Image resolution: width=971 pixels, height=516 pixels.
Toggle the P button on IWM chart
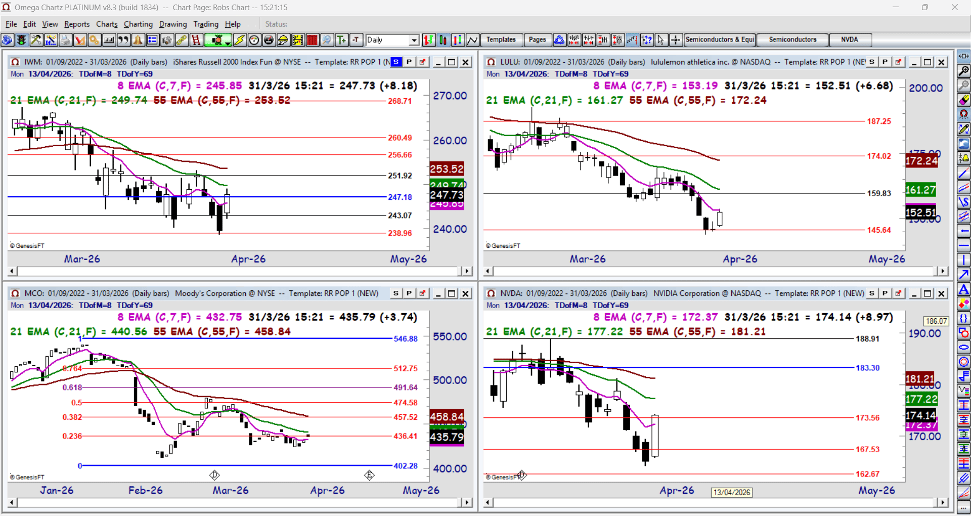click(409, 62)
